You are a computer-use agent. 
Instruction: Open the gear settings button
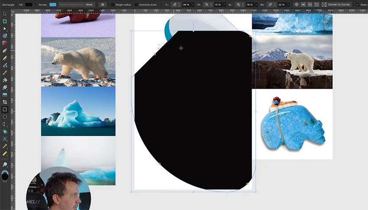[102, 4]
